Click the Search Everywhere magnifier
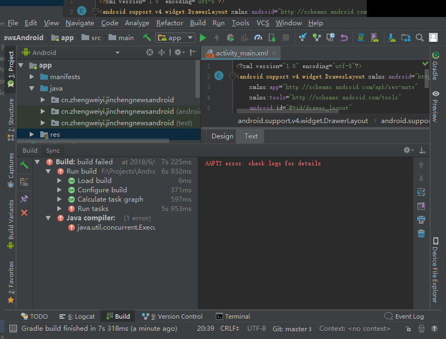Image resolution: width=446 pixels, height=339 pixels. 420,37
